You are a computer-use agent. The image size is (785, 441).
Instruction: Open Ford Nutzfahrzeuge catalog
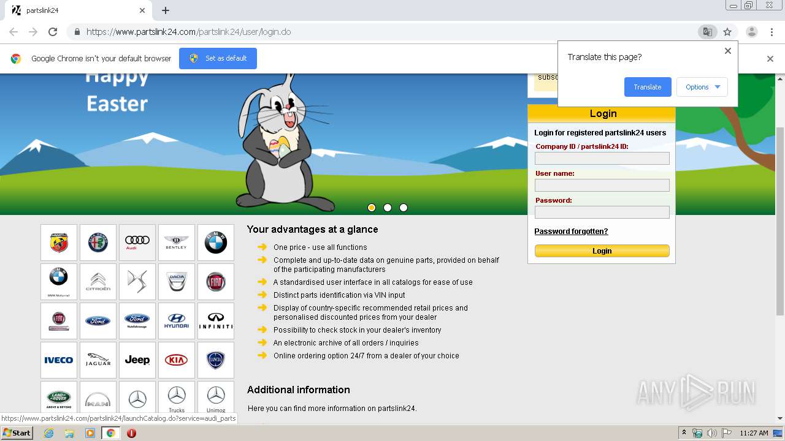(137, 321)
